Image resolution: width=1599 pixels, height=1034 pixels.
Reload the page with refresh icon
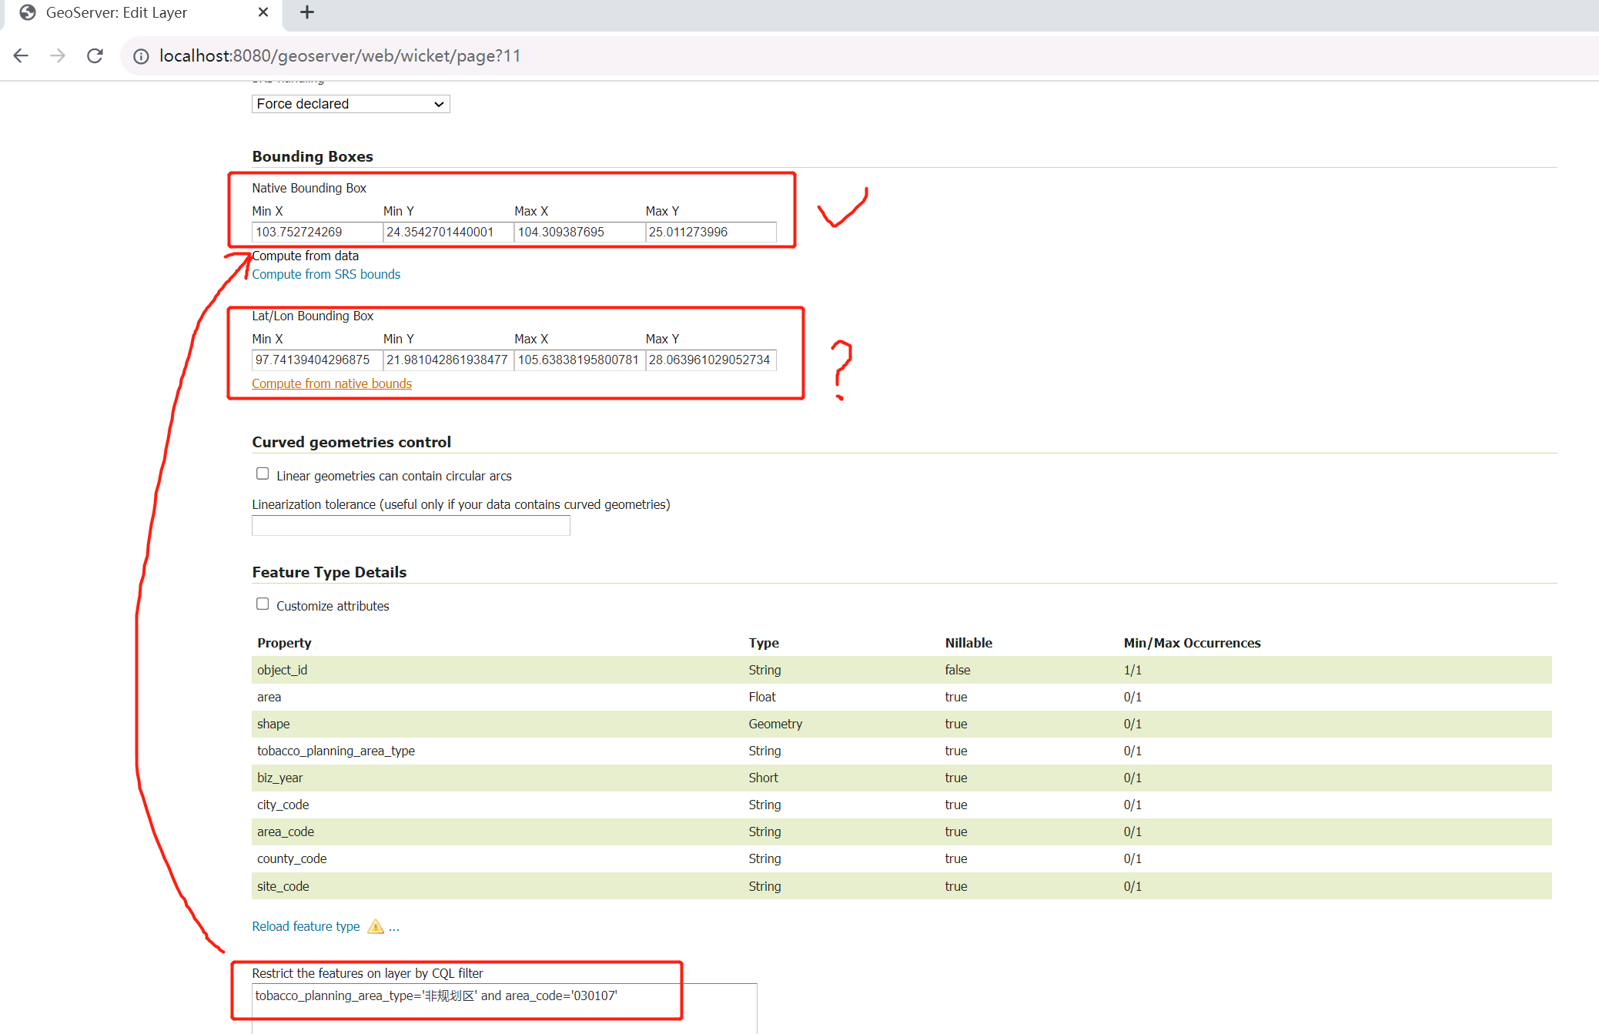tap(95, 55)
